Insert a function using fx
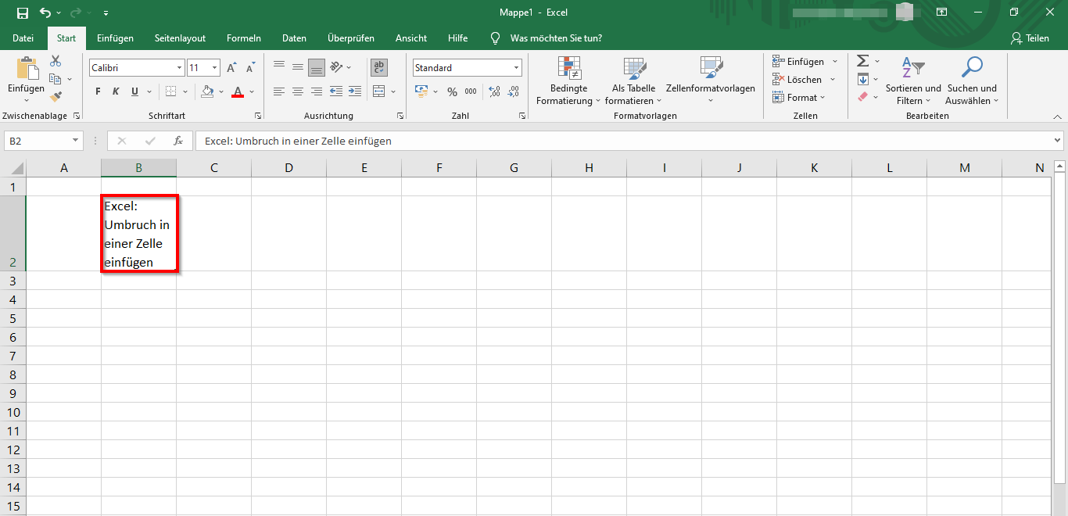The height and width of the screenshot is (516, 1068). click(x=178, y=141)
